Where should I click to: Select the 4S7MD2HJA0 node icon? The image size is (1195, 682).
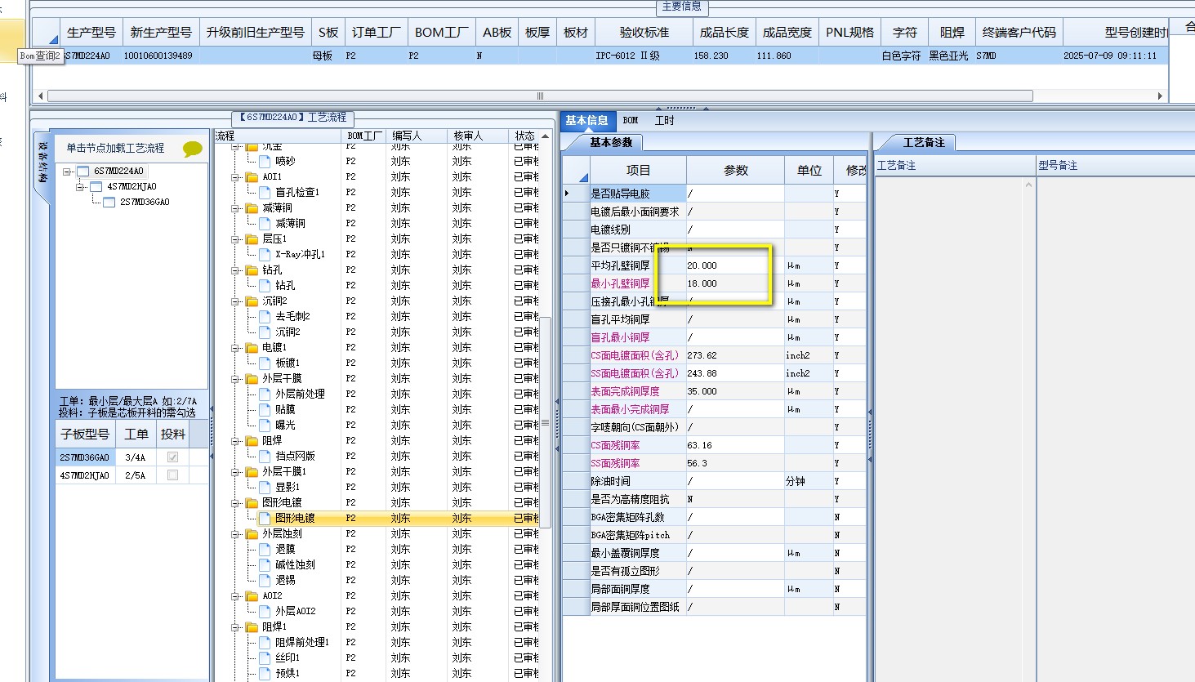tap(96, 187)
